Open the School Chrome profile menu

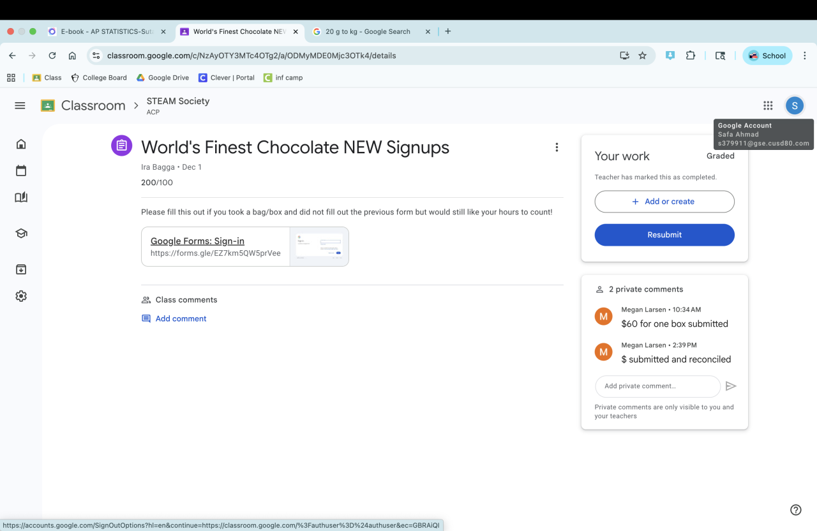pyautogui.click(x=767, y=56)
